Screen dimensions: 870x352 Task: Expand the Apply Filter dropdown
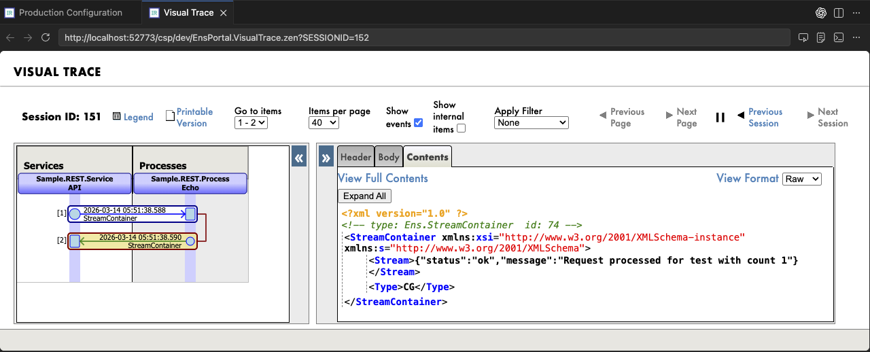(531, 123)
